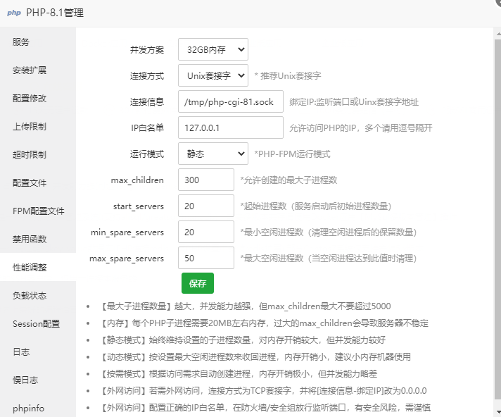Image resolution: width=501 pixels, height=417 pixels.
Task: Click the php logo icon in title
Action: point(14,13)
